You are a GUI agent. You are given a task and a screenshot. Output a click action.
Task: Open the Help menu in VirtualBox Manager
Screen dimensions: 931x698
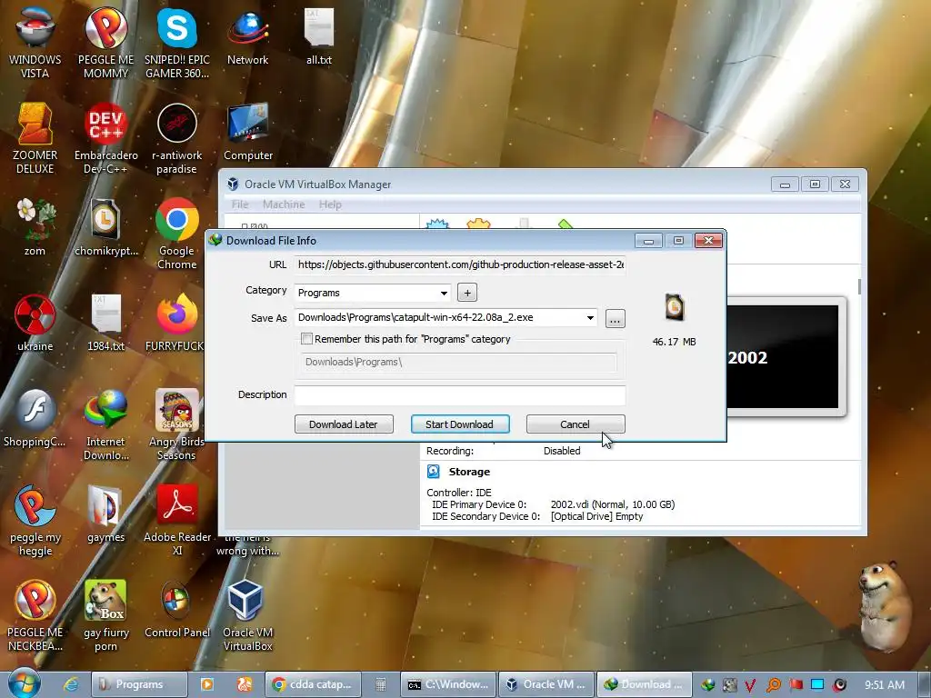[330, 204]
